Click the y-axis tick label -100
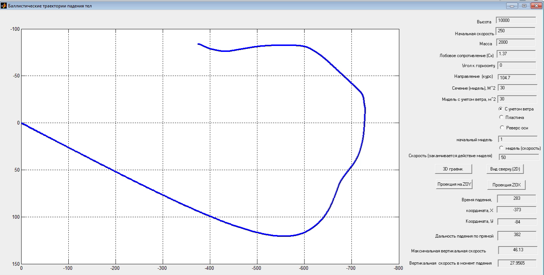Image resolution: width=544 pixels, height=275 pixels. tap(14, 29)
